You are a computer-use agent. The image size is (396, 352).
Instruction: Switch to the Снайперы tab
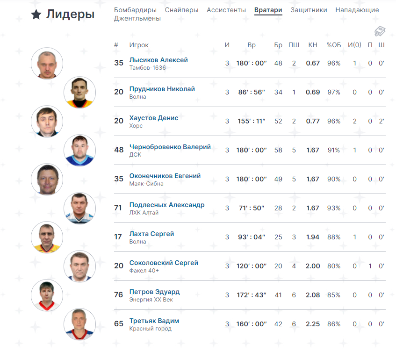pyautogui.click(x=181, y=10)
